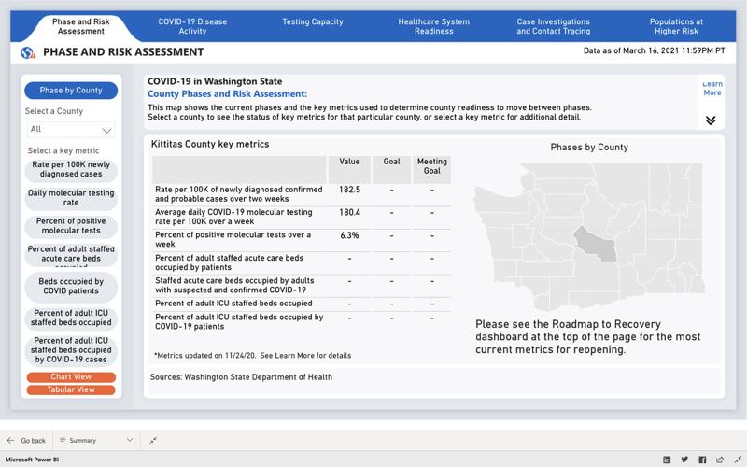
Task: Select Percent of positive molecular tests metric
Action: tap(71, 226)
